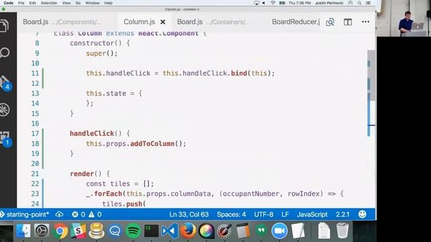Open Source Control view with 4 changes

tap(5, 83)
